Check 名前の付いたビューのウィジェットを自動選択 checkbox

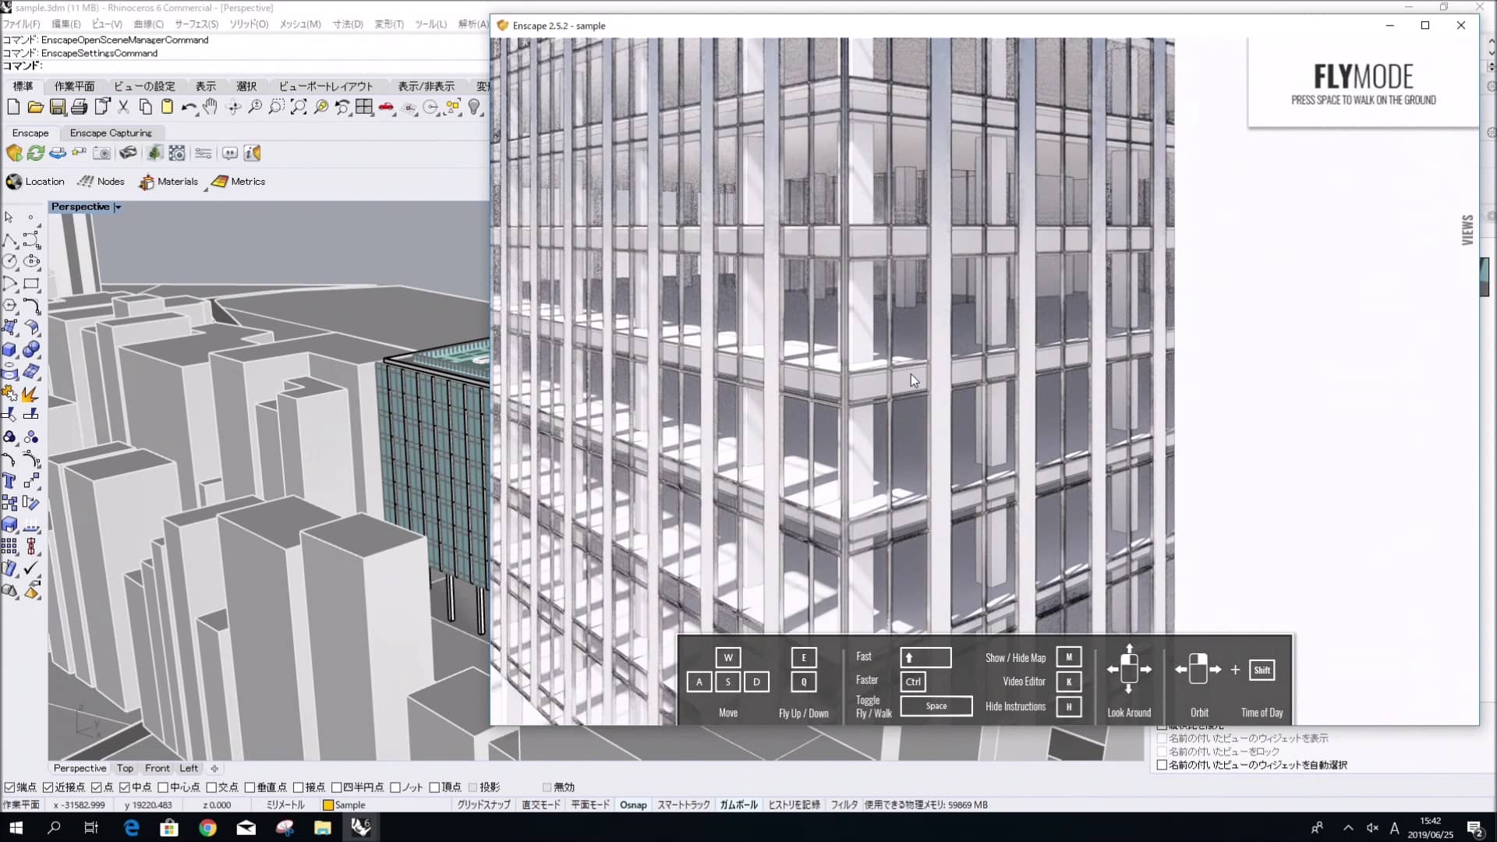click(1162, 765)
